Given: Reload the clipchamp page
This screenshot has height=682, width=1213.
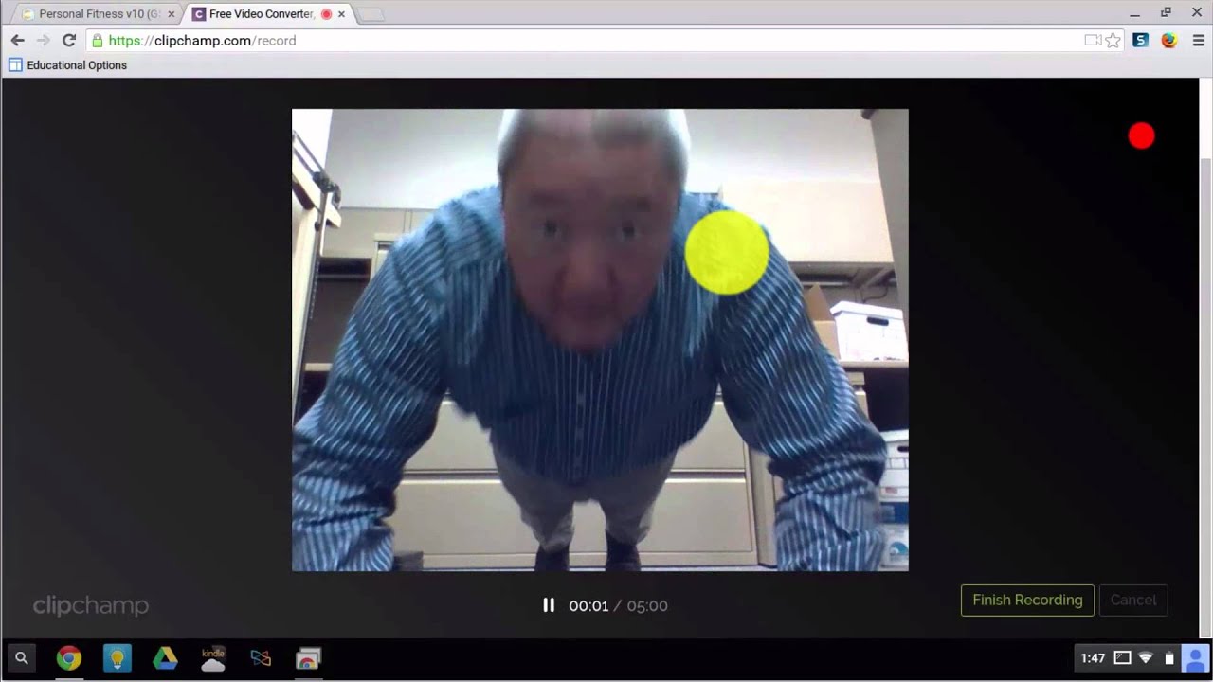Looking at the screenshot, I should [68, 41].
